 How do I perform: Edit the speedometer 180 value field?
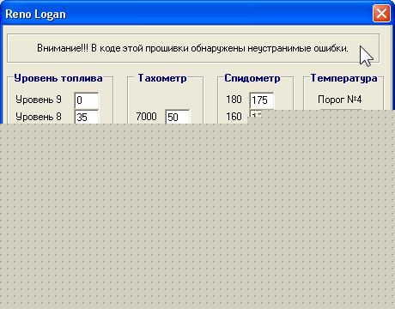coord(262,100)
